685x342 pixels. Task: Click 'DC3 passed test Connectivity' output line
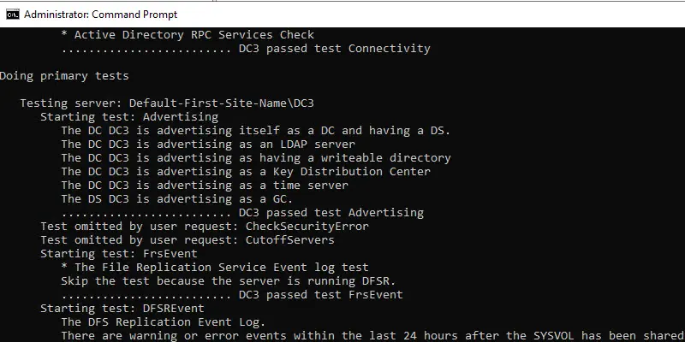point(246,49)
